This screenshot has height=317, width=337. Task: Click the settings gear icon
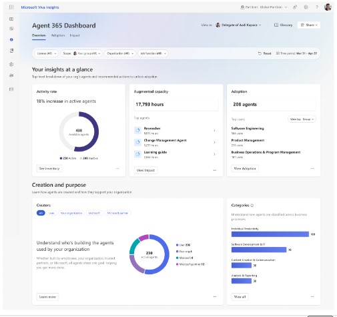click(x=306, y=7)
